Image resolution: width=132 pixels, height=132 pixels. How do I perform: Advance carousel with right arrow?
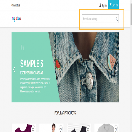pos(117,70)
